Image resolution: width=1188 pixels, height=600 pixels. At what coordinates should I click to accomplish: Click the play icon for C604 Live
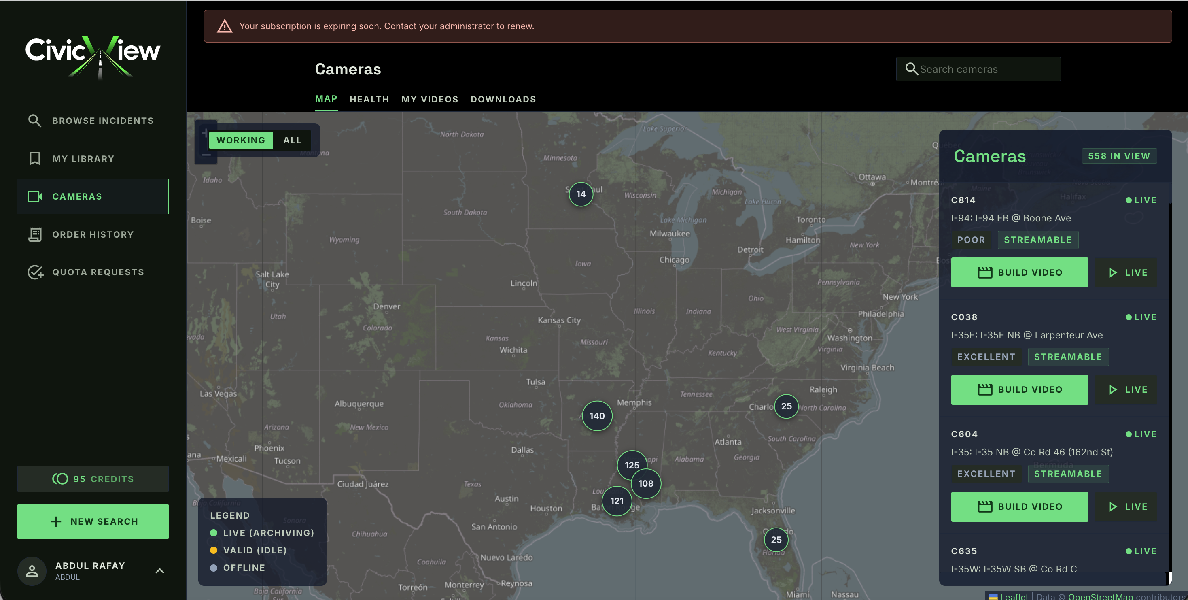pos(1112,506)
